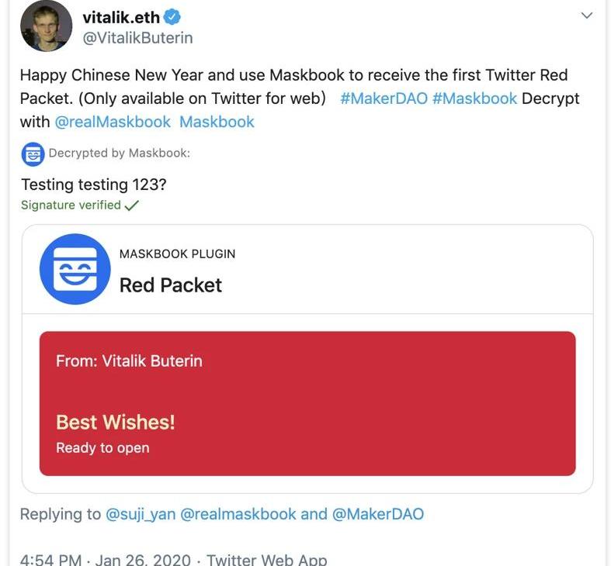Click the Red Packet plugin title
The width and height of the screenshot is (611, 566).
pos(171,285)
